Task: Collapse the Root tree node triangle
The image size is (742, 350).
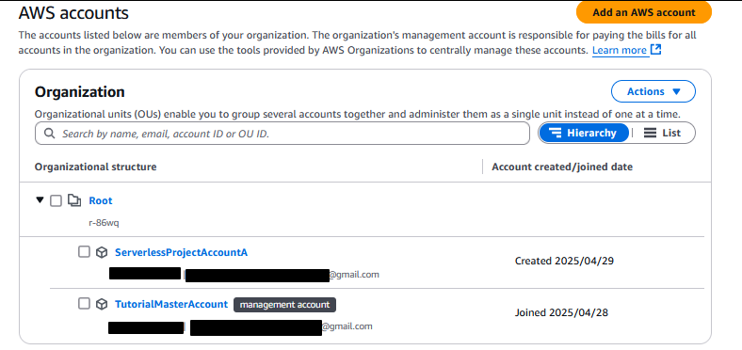Action: pyautogui.click(x=40, y=200)
